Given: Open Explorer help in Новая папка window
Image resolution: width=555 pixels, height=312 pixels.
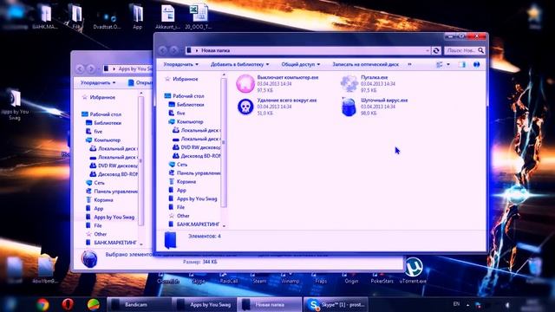Looking at the screenshot, I should [476, 64].
